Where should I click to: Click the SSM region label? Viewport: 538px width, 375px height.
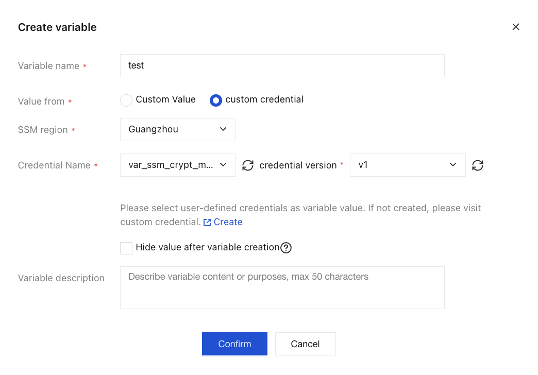pos(43,130)
